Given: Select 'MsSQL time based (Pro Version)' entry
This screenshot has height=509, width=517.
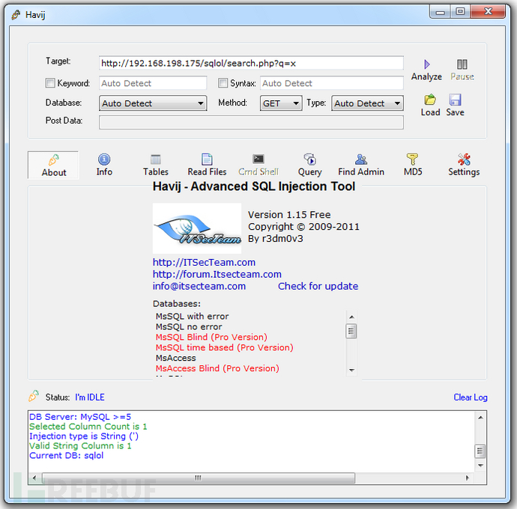Looking at the screenshot, I should point(225,347).
